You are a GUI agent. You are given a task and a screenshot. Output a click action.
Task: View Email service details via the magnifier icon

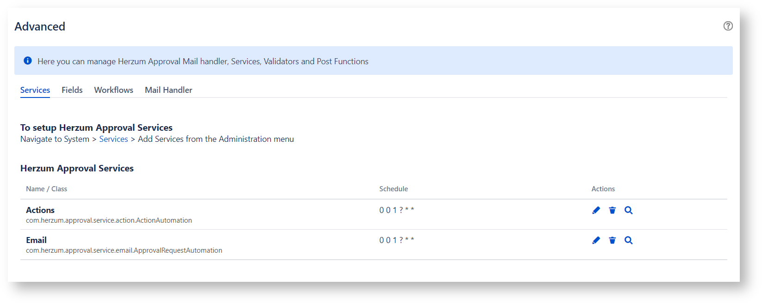click(628, 240)
